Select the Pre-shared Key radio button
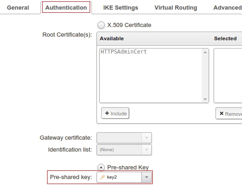This screenshot has width=242, height=185. (101, 168)
